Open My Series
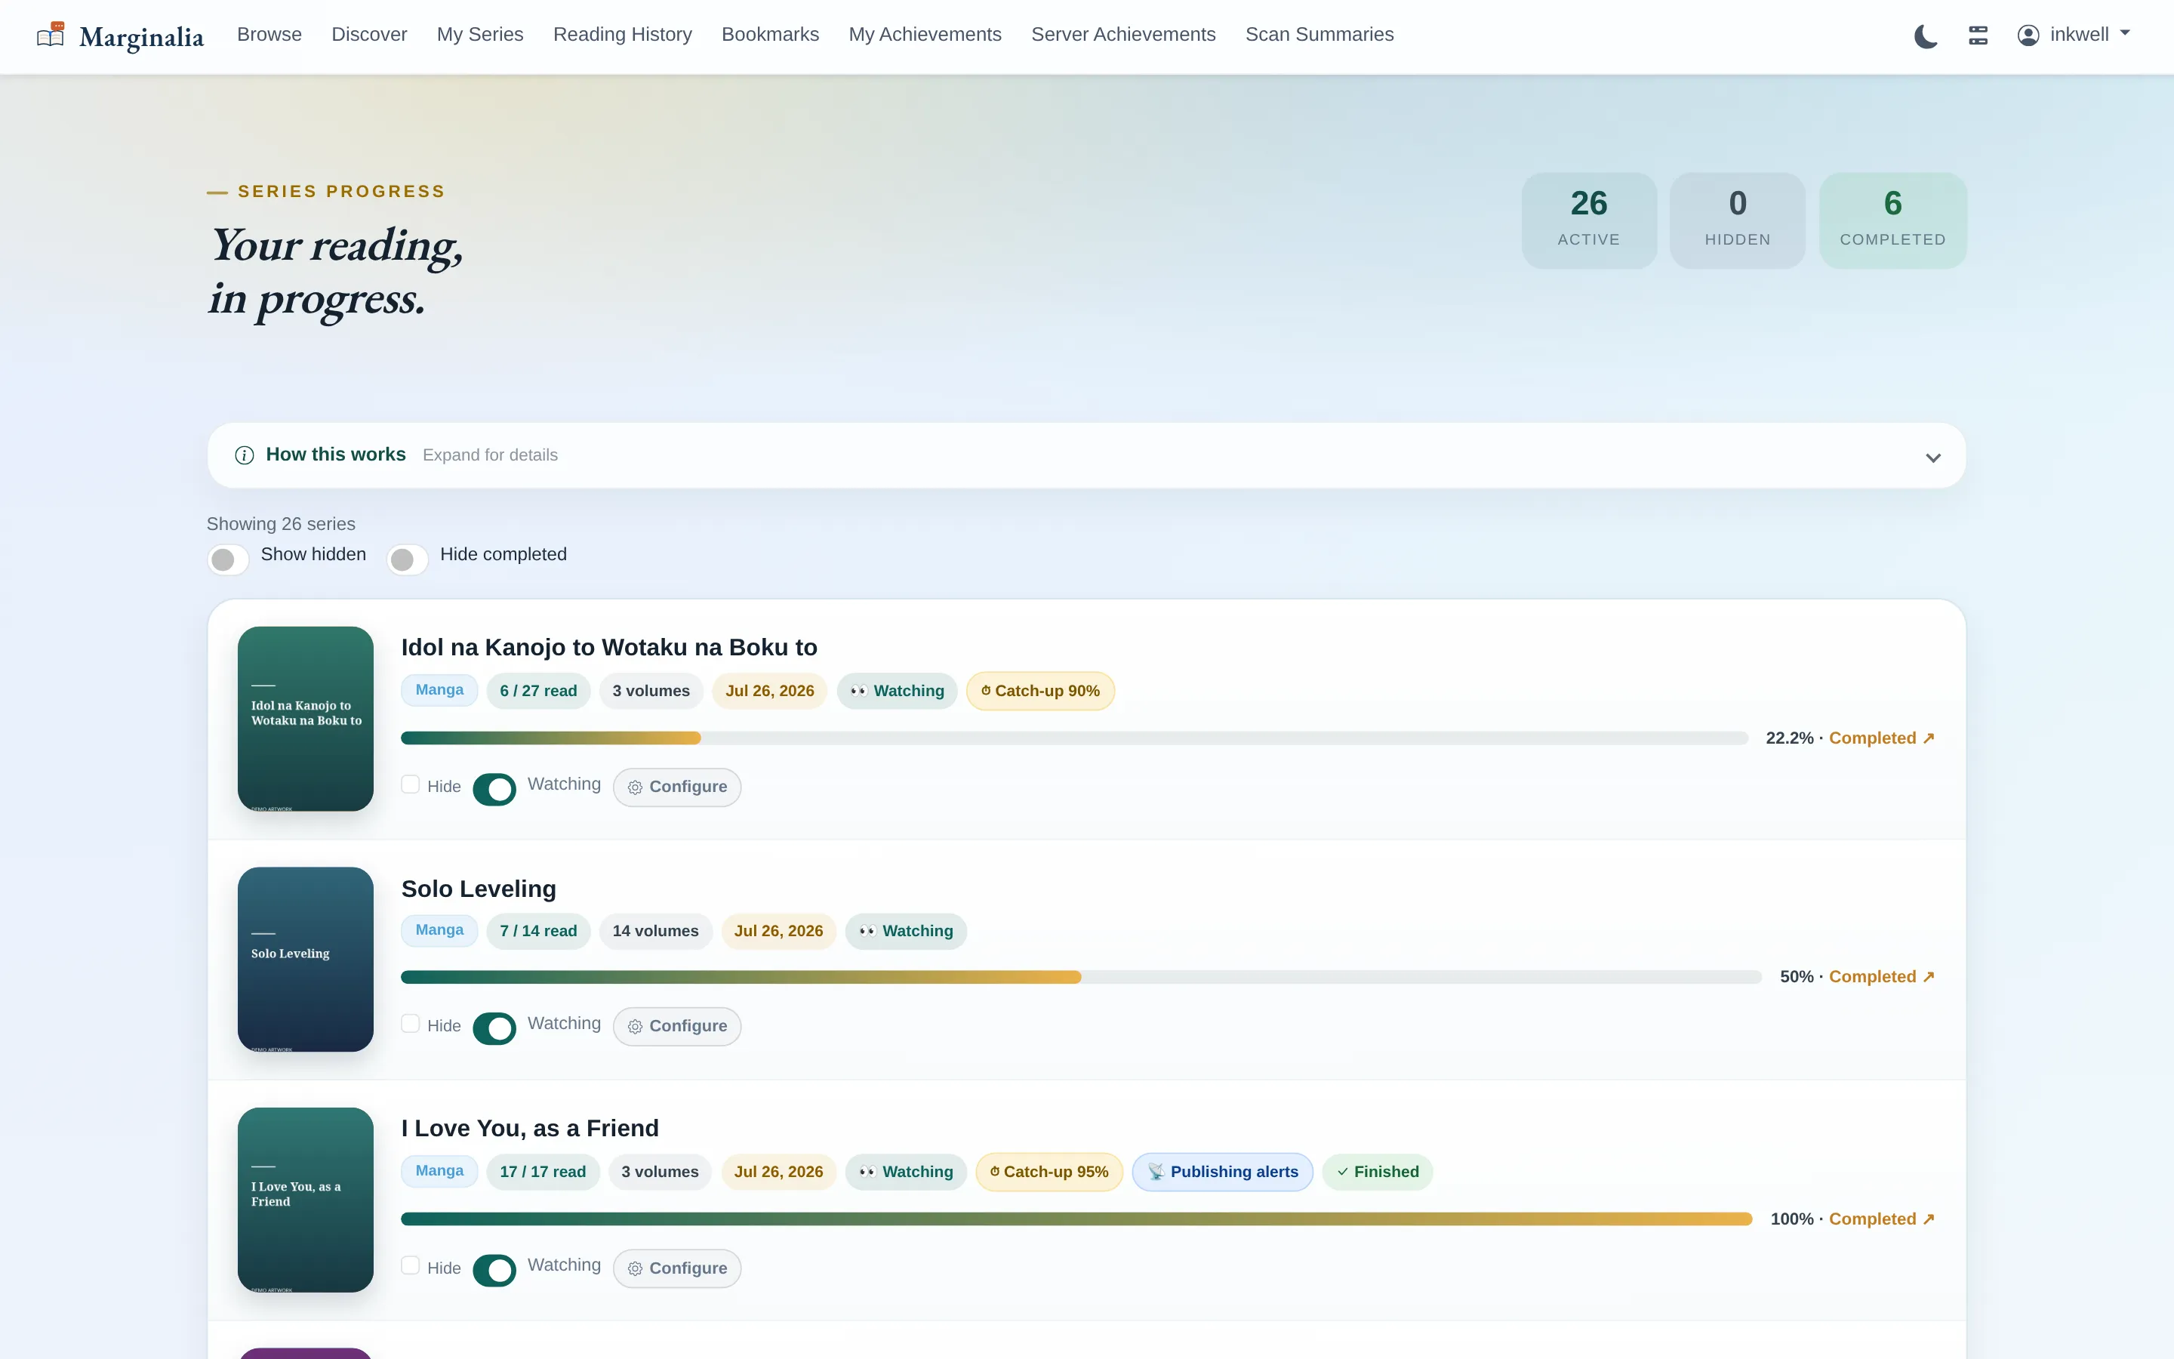 [x=480, y=34]
